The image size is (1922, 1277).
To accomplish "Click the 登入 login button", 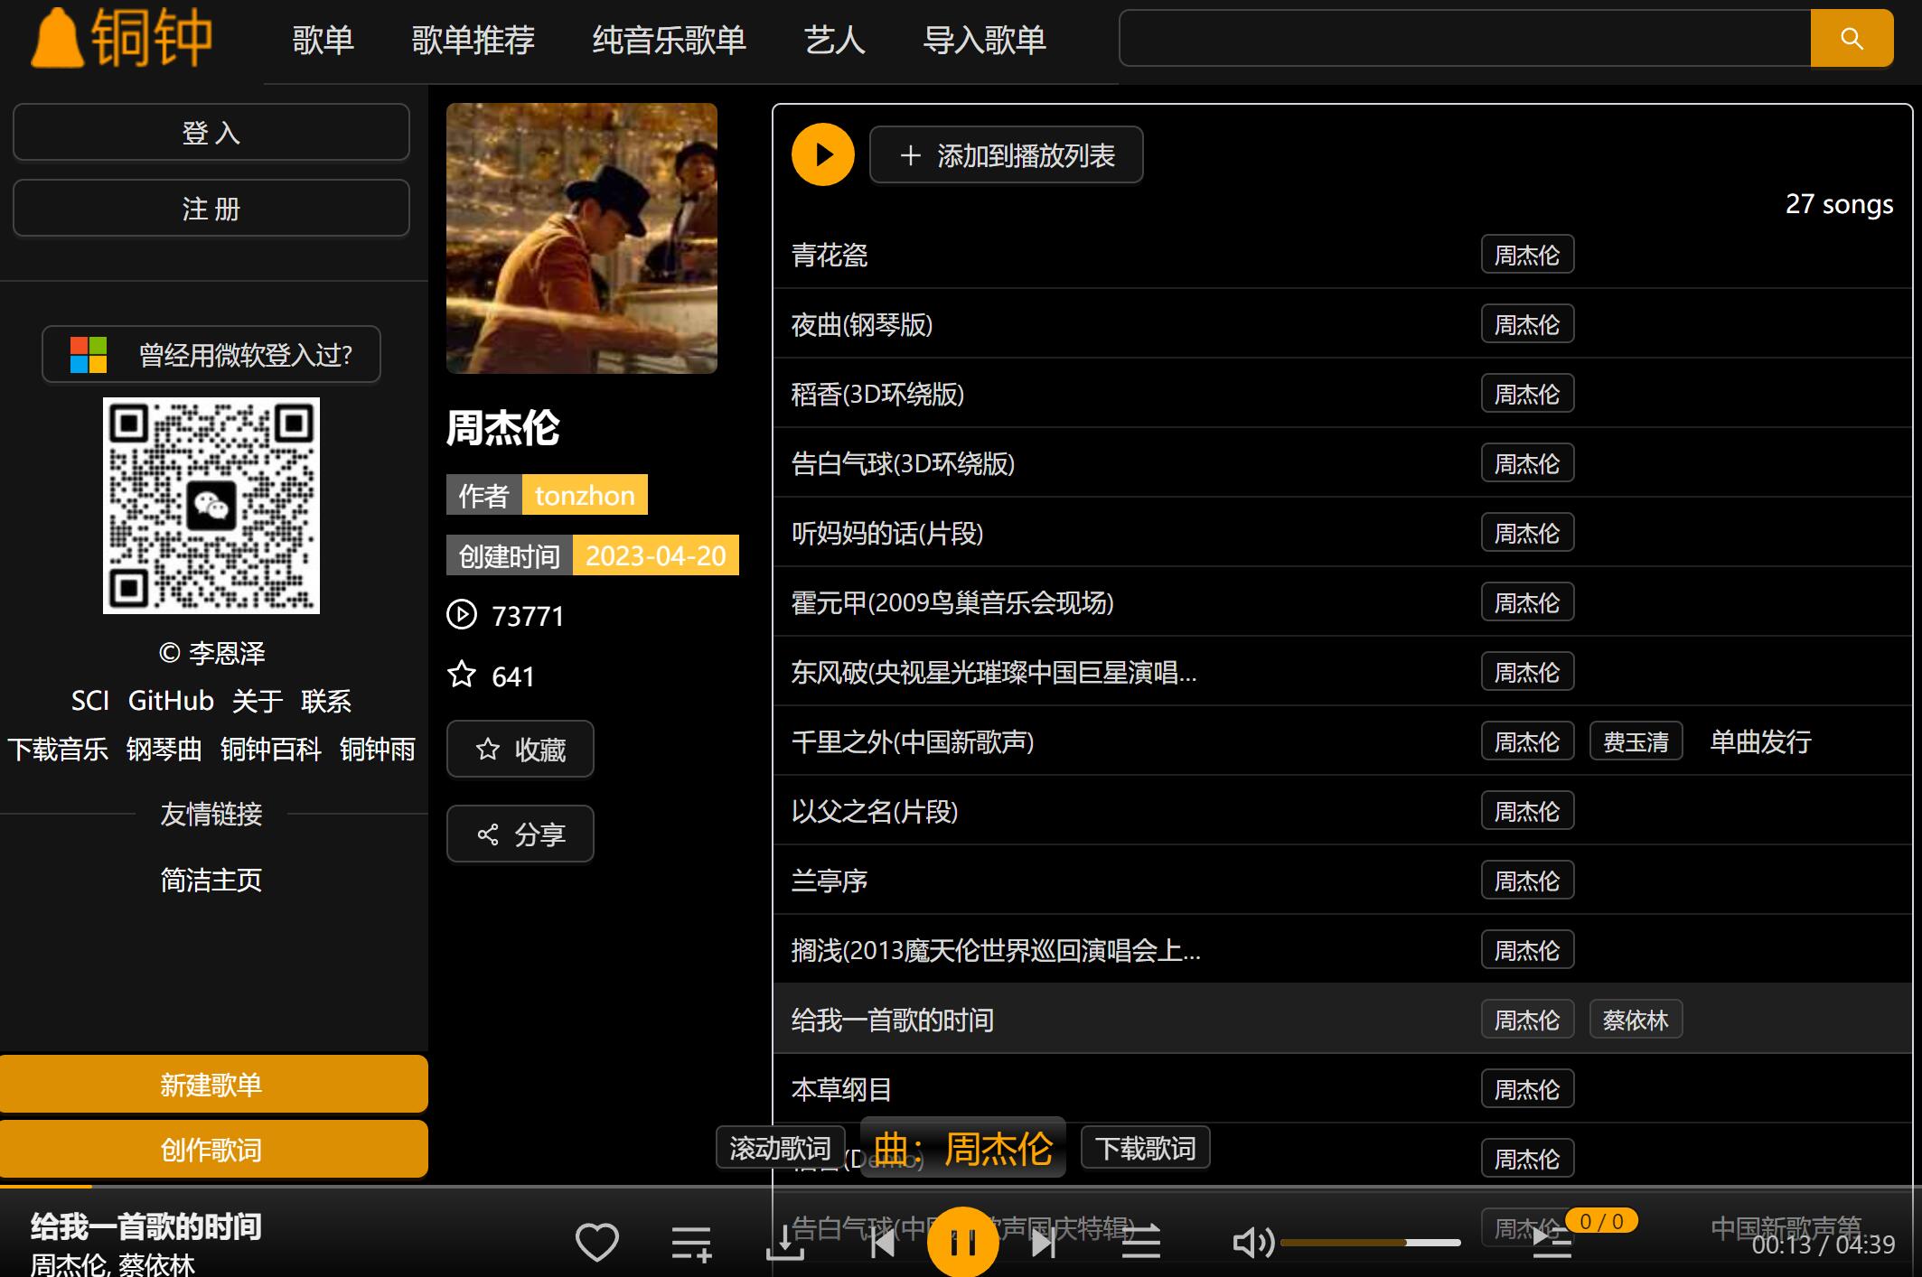I will pos(211,132).
